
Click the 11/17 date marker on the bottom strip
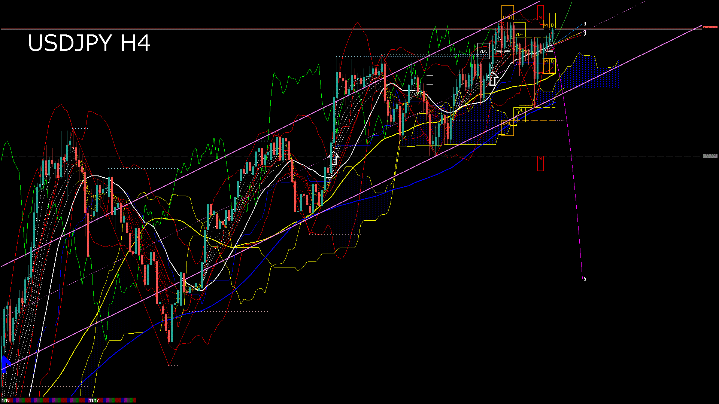(93, 400)
